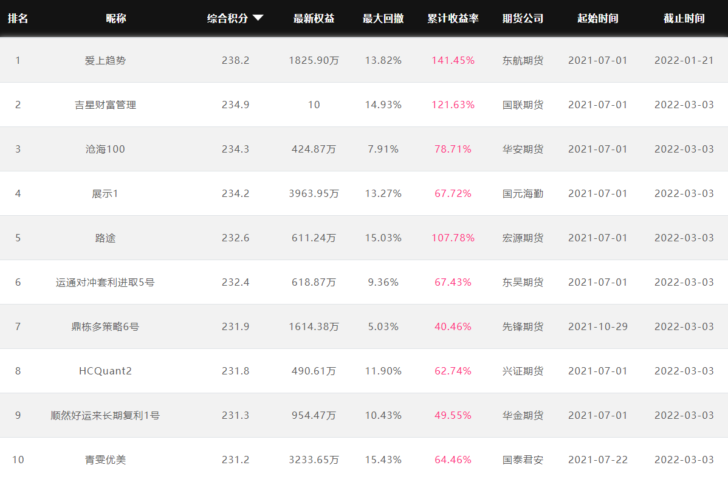Select the 611.24万 equity cell
The height and width of the screenshot is (479, 728).
tap(314, 238)
